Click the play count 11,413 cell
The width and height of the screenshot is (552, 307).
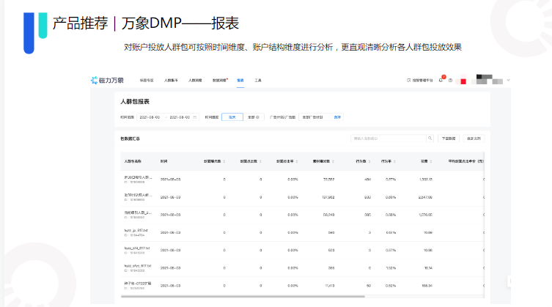pos(330,286)
